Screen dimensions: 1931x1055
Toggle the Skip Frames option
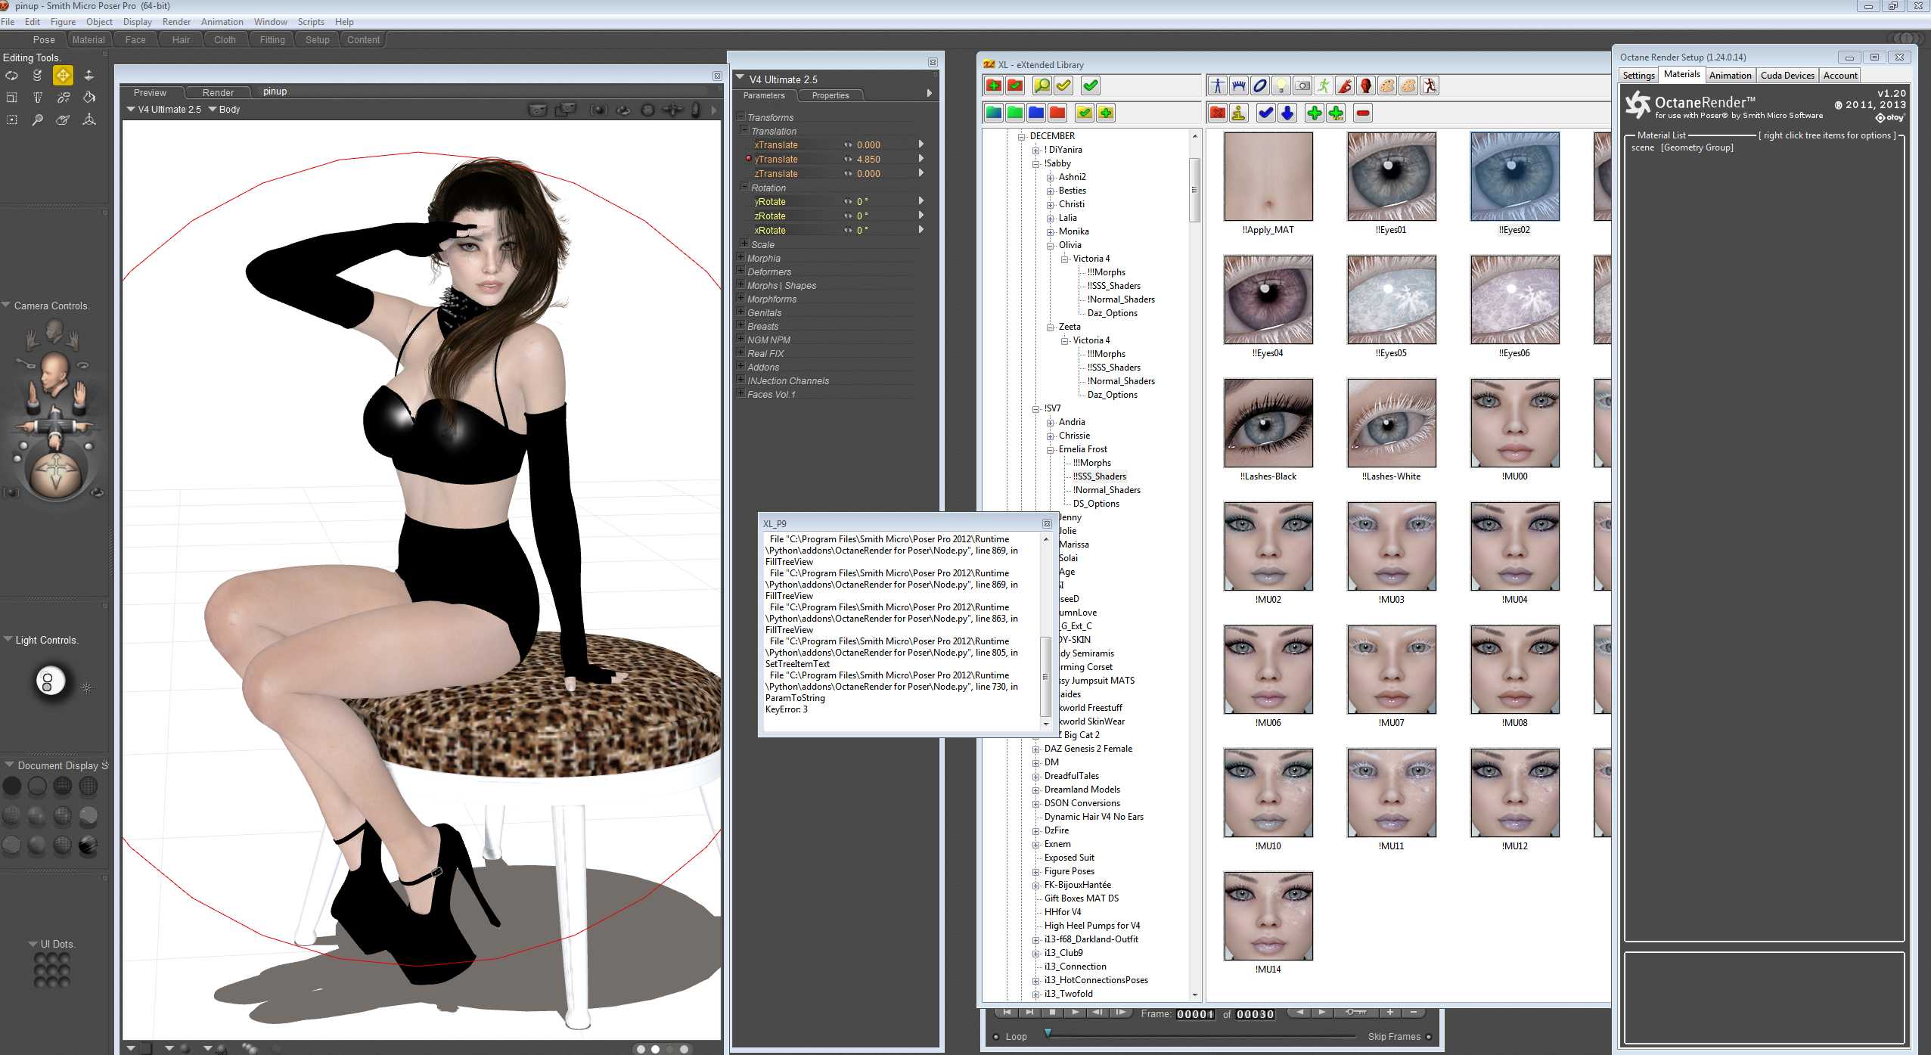tap(1428, 1037)
